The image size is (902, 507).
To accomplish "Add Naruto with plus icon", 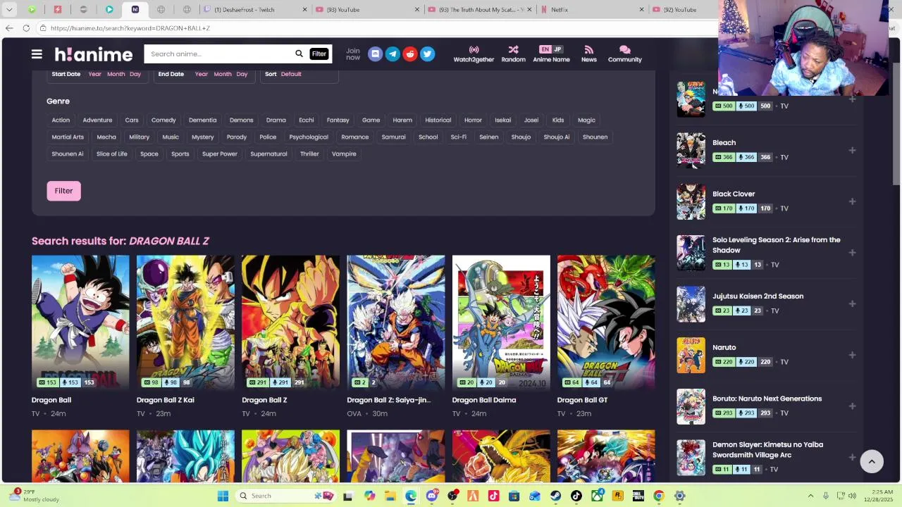I will [x=852, y=355].
